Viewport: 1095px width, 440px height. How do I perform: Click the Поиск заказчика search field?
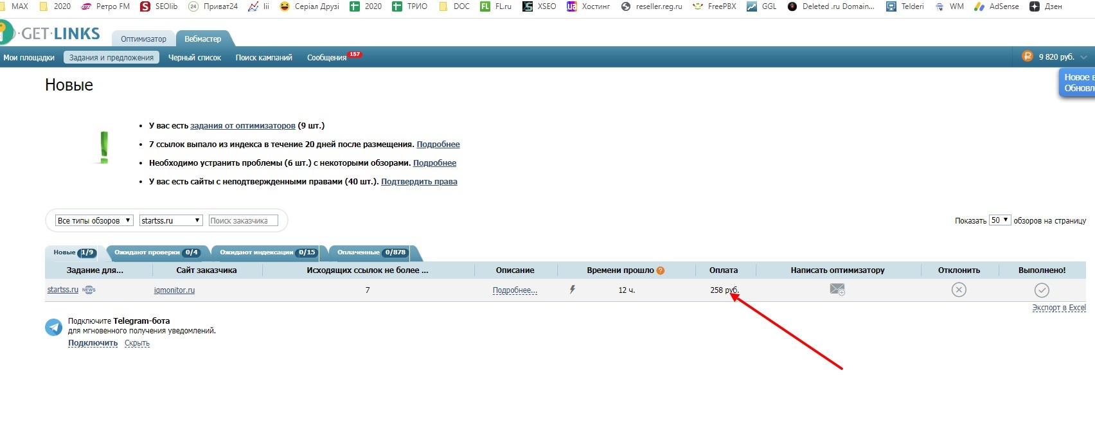pyautogui.click(x=244, y=220)
